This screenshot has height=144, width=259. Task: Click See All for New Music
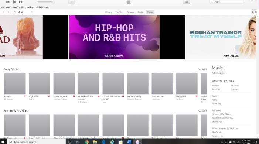point(202,69)
